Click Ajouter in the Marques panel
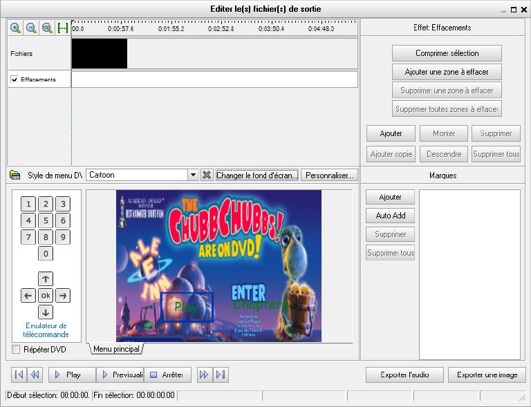This screenshot has width=531, height=407. click(x=390, y=197)
